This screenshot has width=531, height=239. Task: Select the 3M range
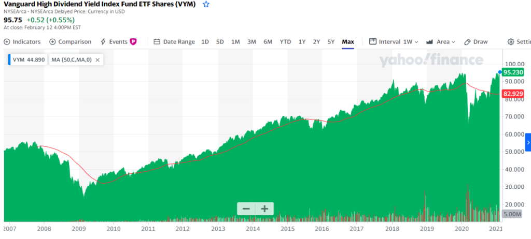[251, 42]
